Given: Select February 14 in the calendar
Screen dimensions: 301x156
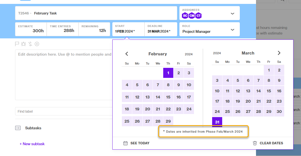Looking at the screenshot, I should coord(158,97).
